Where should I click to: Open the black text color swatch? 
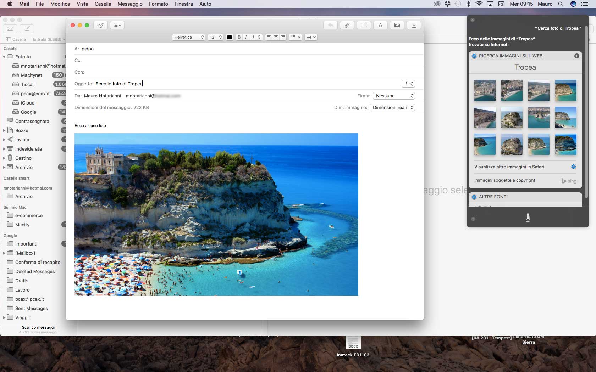(230, 37)
